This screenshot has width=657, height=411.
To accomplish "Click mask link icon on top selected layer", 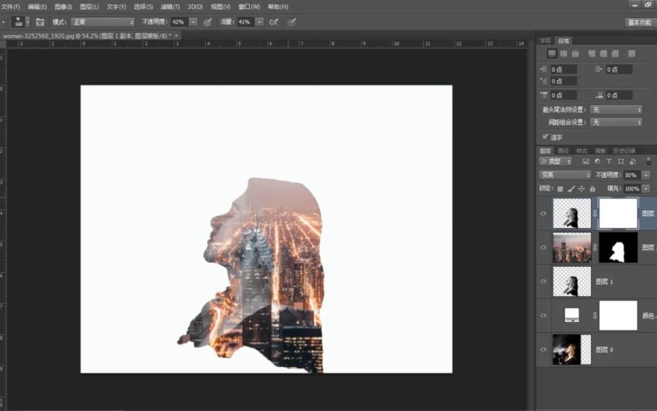I will (x=595, y=213).
